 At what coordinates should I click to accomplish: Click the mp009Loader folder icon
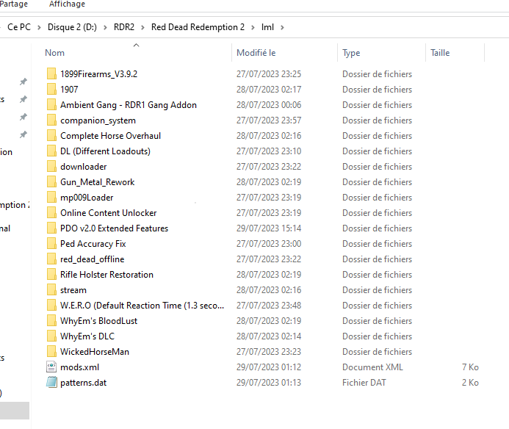[x=51, y=197]
